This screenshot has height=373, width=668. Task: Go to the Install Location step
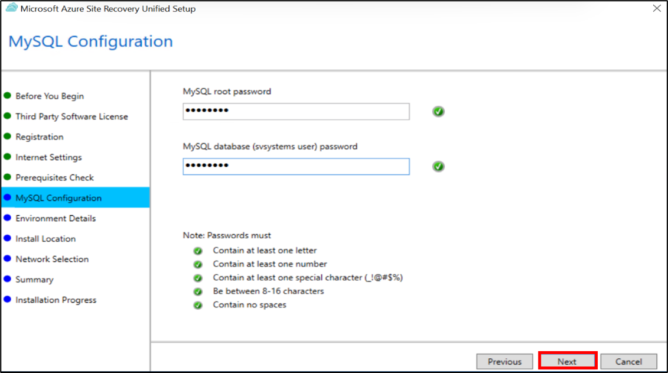coord(45,239)
